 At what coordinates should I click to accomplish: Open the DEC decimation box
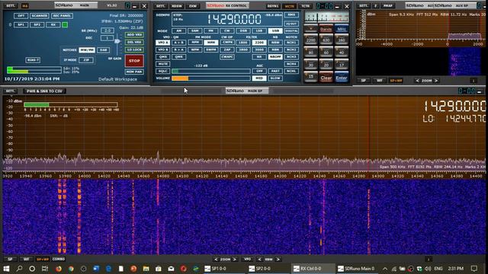107,38
